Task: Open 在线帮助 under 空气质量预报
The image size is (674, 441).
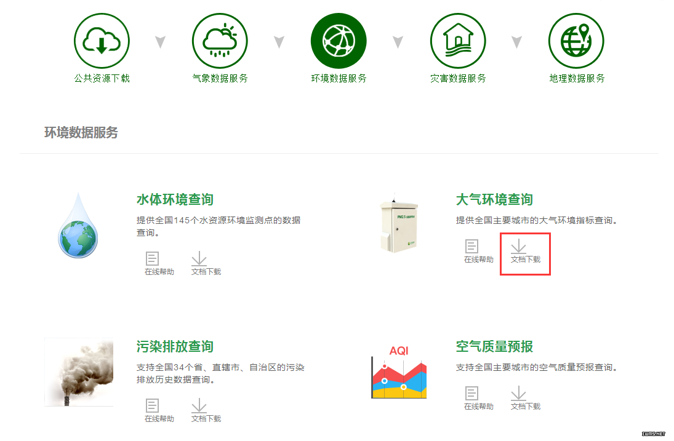Action: 479,398
